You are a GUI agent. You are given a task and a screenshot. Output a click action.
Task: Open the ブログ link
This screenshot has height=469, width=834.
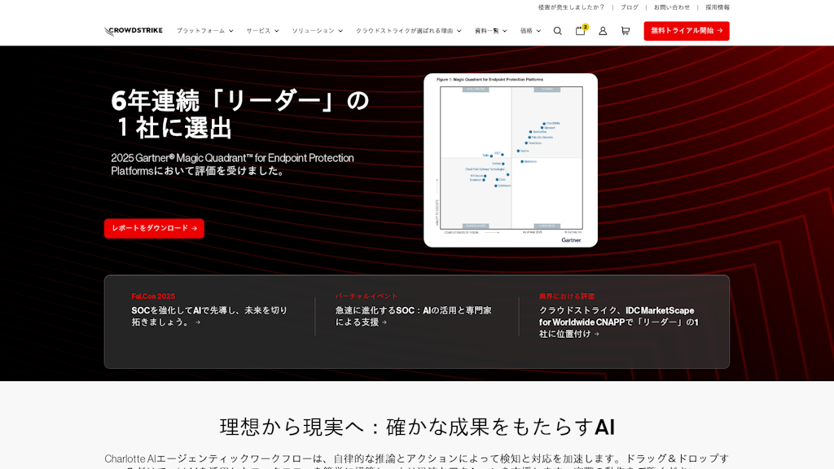[x=630, y=7]
